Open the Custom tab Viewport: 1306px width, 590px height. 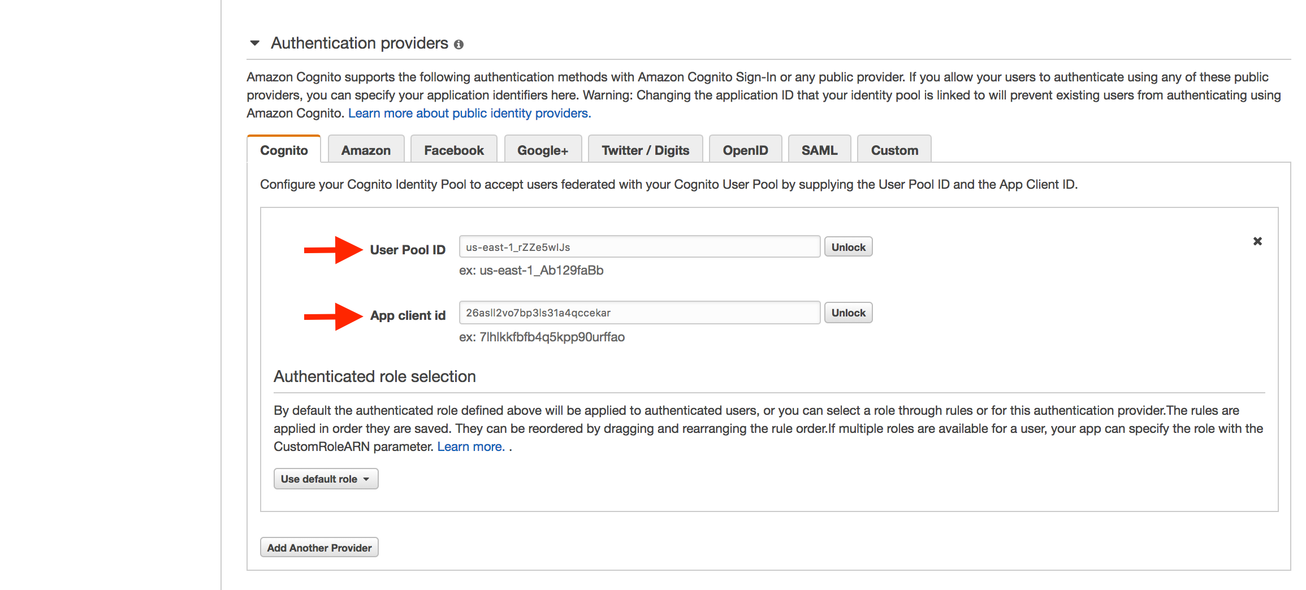pos(894,150)
